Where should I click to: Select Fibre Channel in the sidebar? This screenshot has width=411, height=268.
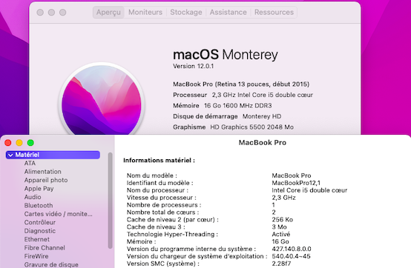point(45,247)
